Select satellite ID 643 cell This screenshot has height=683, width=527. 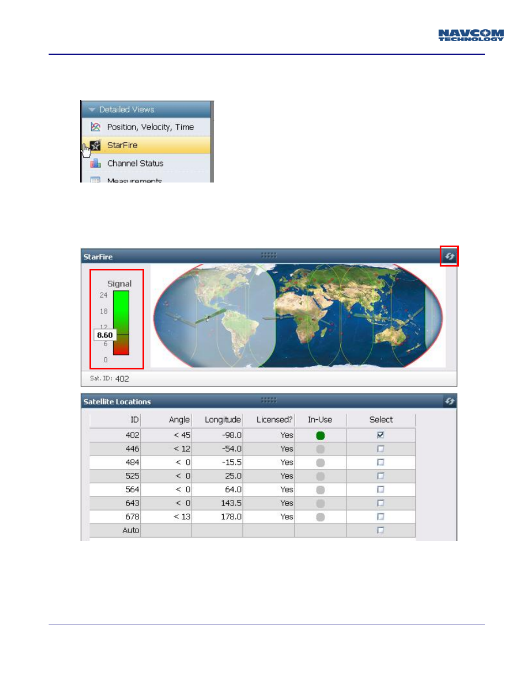pyautogui.click(x=115, y=503)
